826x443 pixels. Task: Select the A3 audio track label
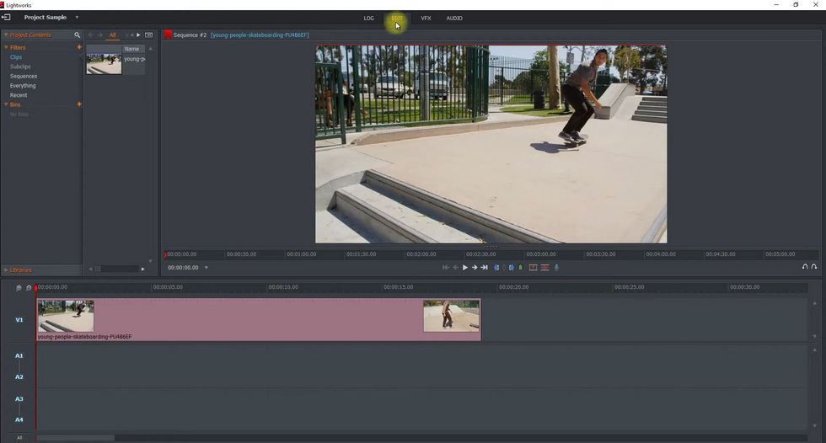coord(19,399)
